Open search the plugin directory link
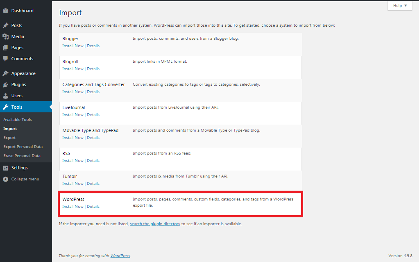Image resolution: width=419 pixels, height=262 pixels. pyautogui.click(x=155, y=224)
